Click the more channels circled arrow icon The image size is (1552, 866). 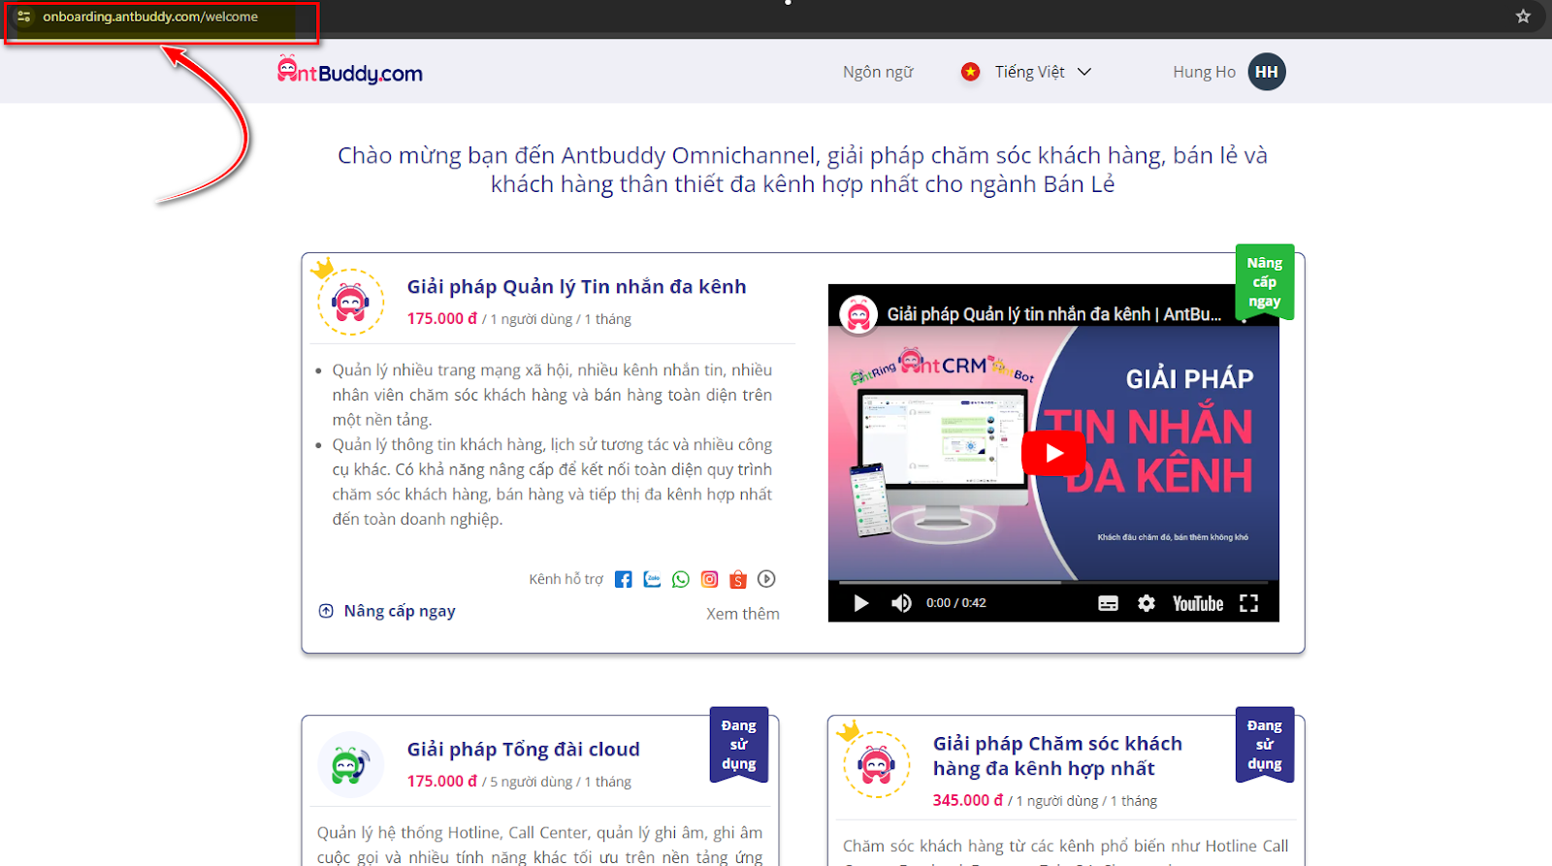pyautogui.click(x=766, y=579)
